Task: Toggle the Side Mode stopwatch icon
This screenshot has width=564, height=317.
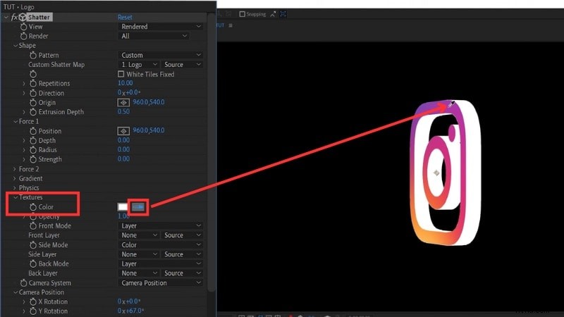Action: click(x=33, y=244)
